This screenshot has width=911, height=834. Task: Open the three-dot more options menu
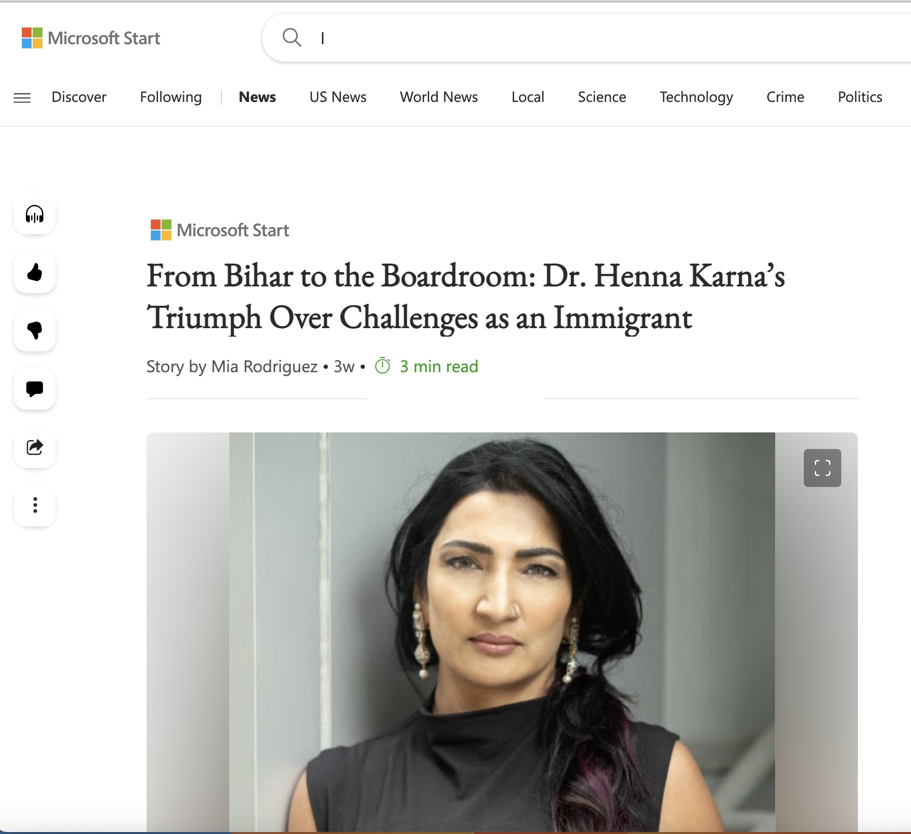coord(35,505)
